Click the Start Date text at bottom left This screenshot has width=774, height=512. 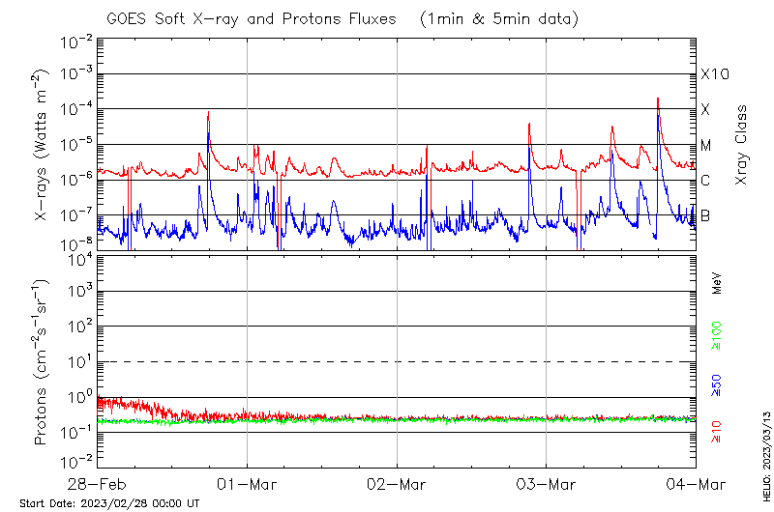[109, 503]
